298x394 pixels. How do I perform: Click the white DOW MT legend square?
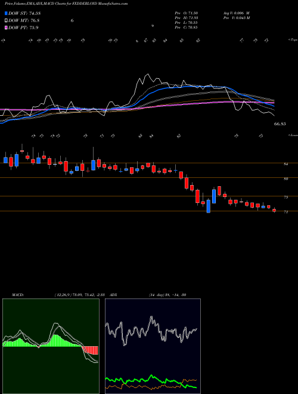7,21
